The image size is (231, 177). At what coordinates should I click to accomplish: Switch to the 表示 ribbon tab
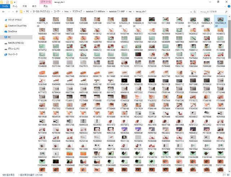tap(34, 6)
